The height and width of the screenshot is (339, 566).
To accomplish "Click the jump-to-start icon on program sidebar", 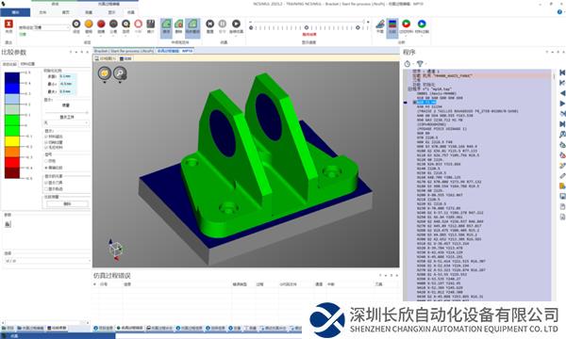I will point(562,73).
